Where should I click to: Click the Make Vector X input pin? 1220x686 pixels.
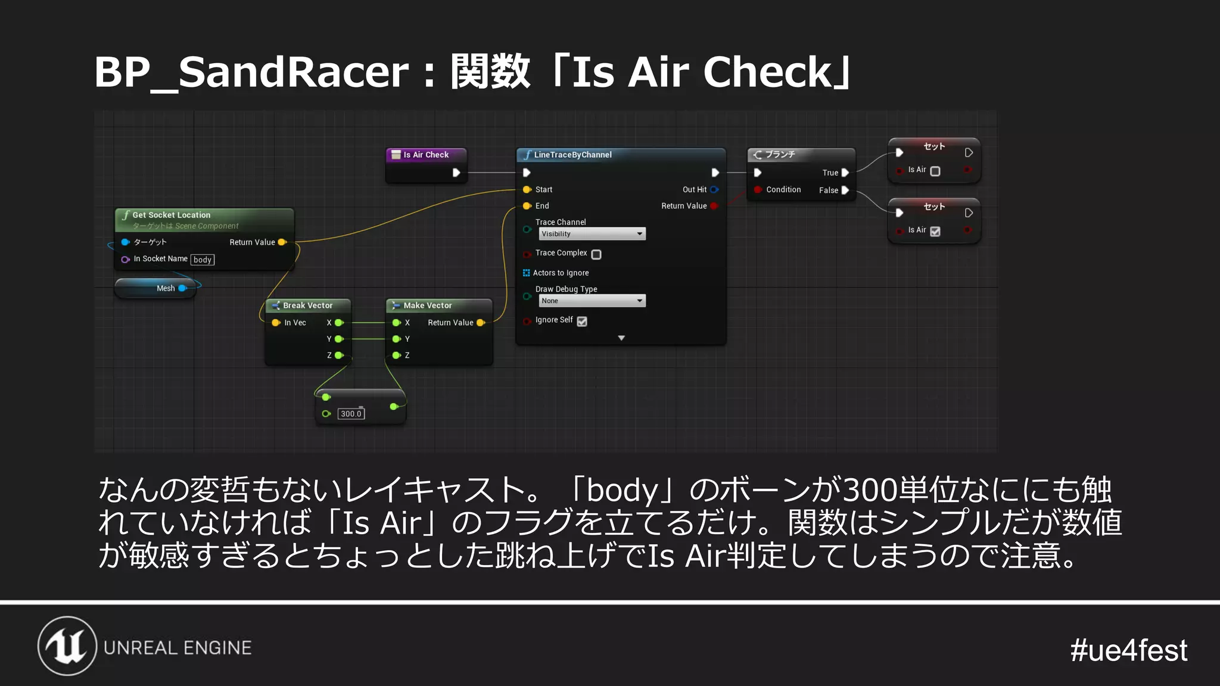397,323
